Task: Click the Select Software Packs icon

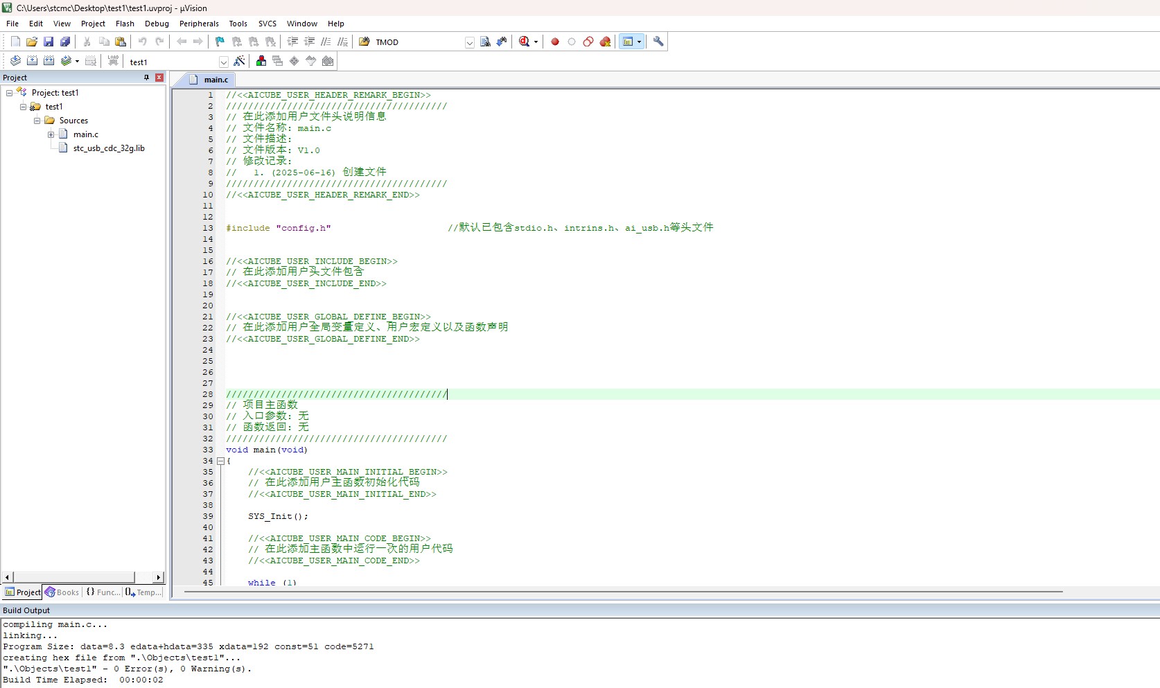Action: [x=311, y=61]
